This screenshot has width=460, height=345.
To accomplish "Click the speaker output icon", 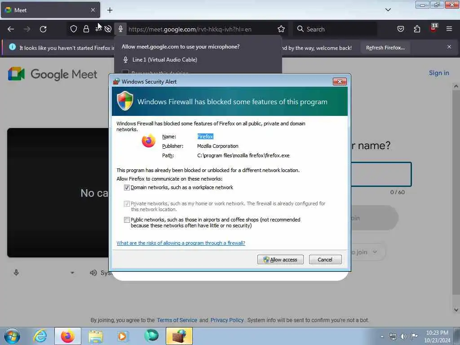I will coord(93,273).
